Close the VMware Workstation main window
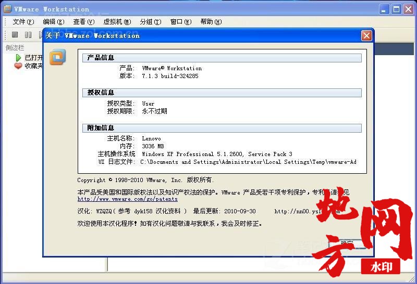 tap(408, 9)
